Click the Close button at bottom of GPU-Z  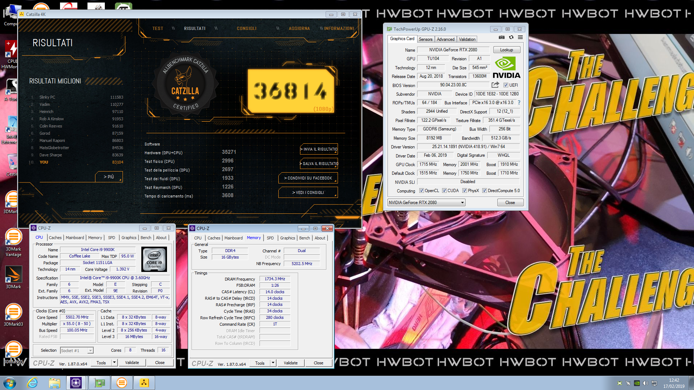510,203
